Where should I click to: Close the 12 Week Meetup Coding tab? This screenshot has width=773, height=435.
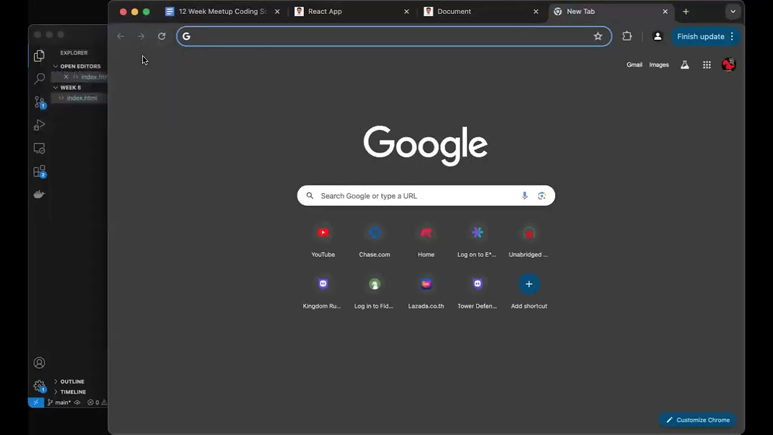[277, 11]
